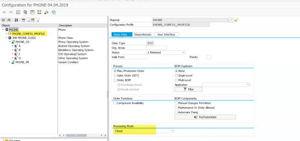Select None under BOM Explosion

coord(176,71)
